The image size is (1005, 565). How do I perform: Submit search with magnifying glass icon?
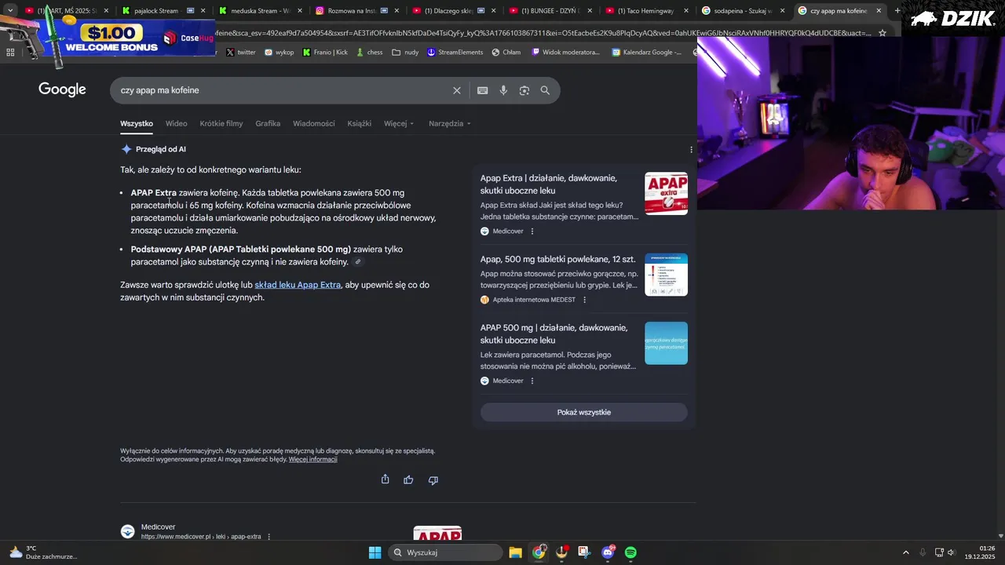point(545,90)
